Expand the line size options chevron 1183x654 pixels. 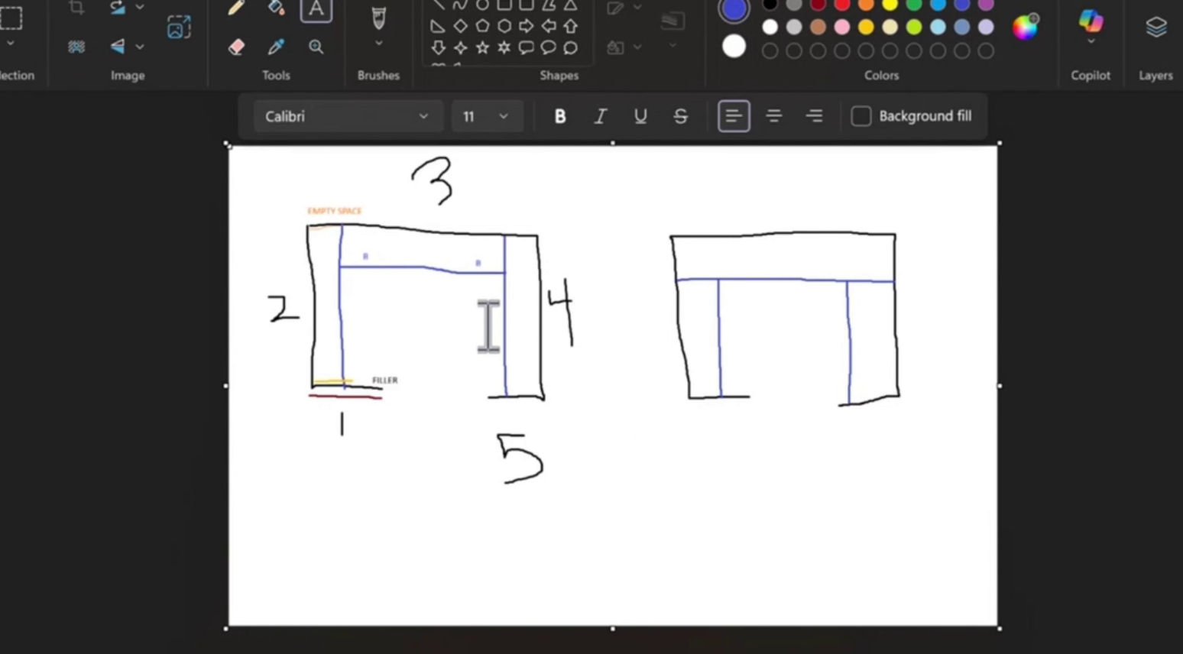coord(673,46)
